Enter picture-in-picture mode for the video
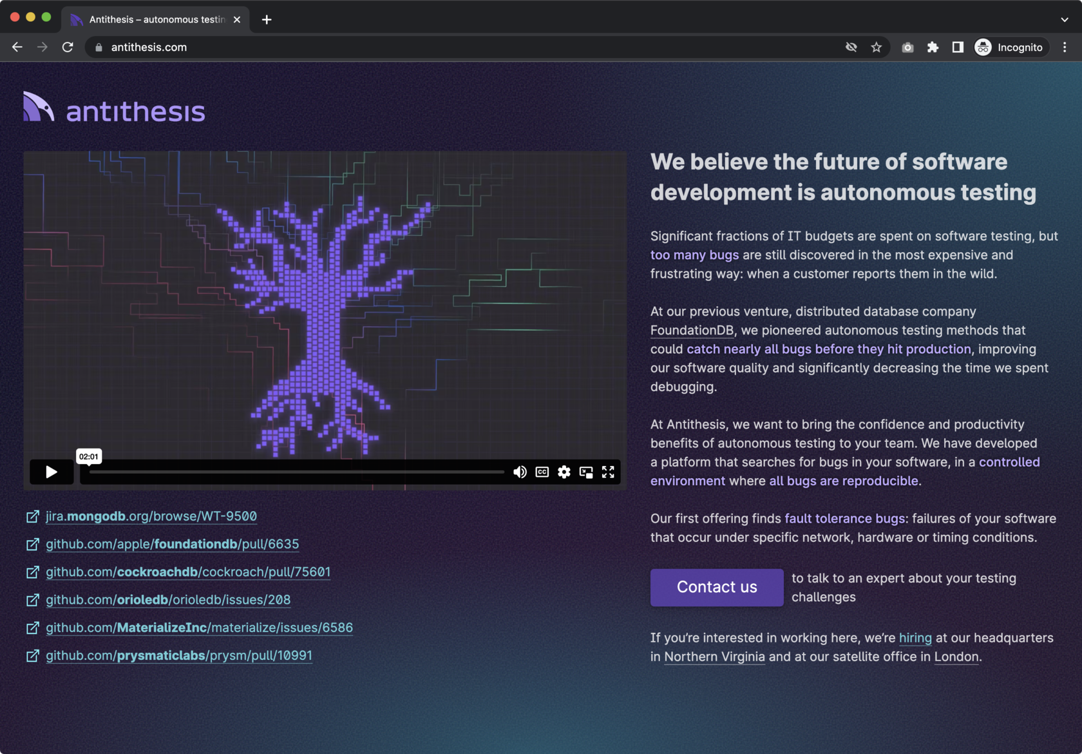1082x754 pixels. [586, 472]
